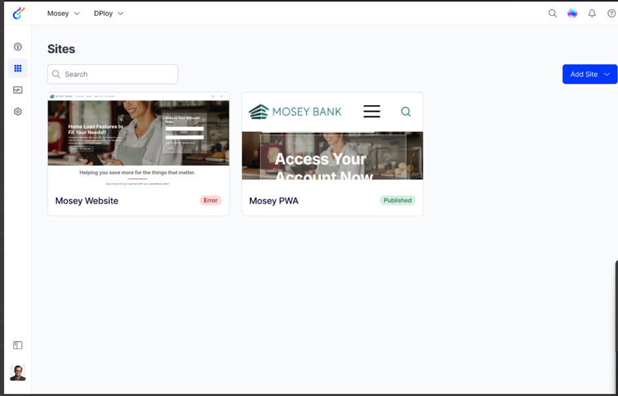This screenshot has height=396, width=618.
Task: Open the Add Site dropdown chevron
Action: point(607,74)
